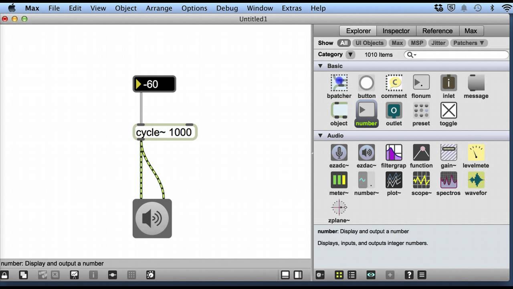Select the comment object icon
The width and height of the screenshot is (513, 289).
(x=394, y=83)
